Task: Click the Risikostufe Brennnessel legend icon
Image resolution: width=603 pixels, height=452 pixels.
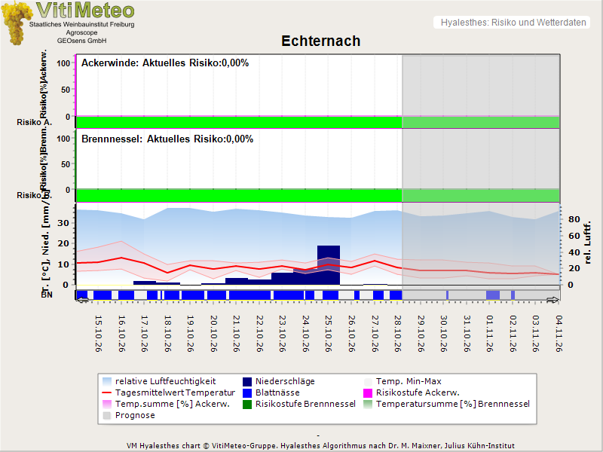Action: coord(247,405)
